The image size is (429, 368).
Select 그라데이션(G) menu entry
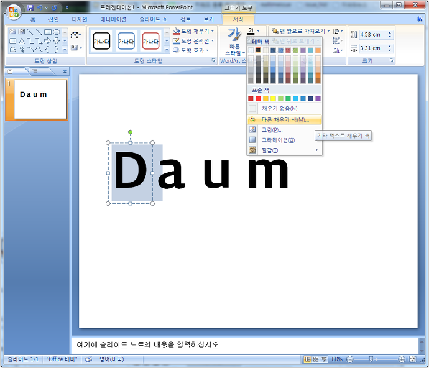pos(284,140)
